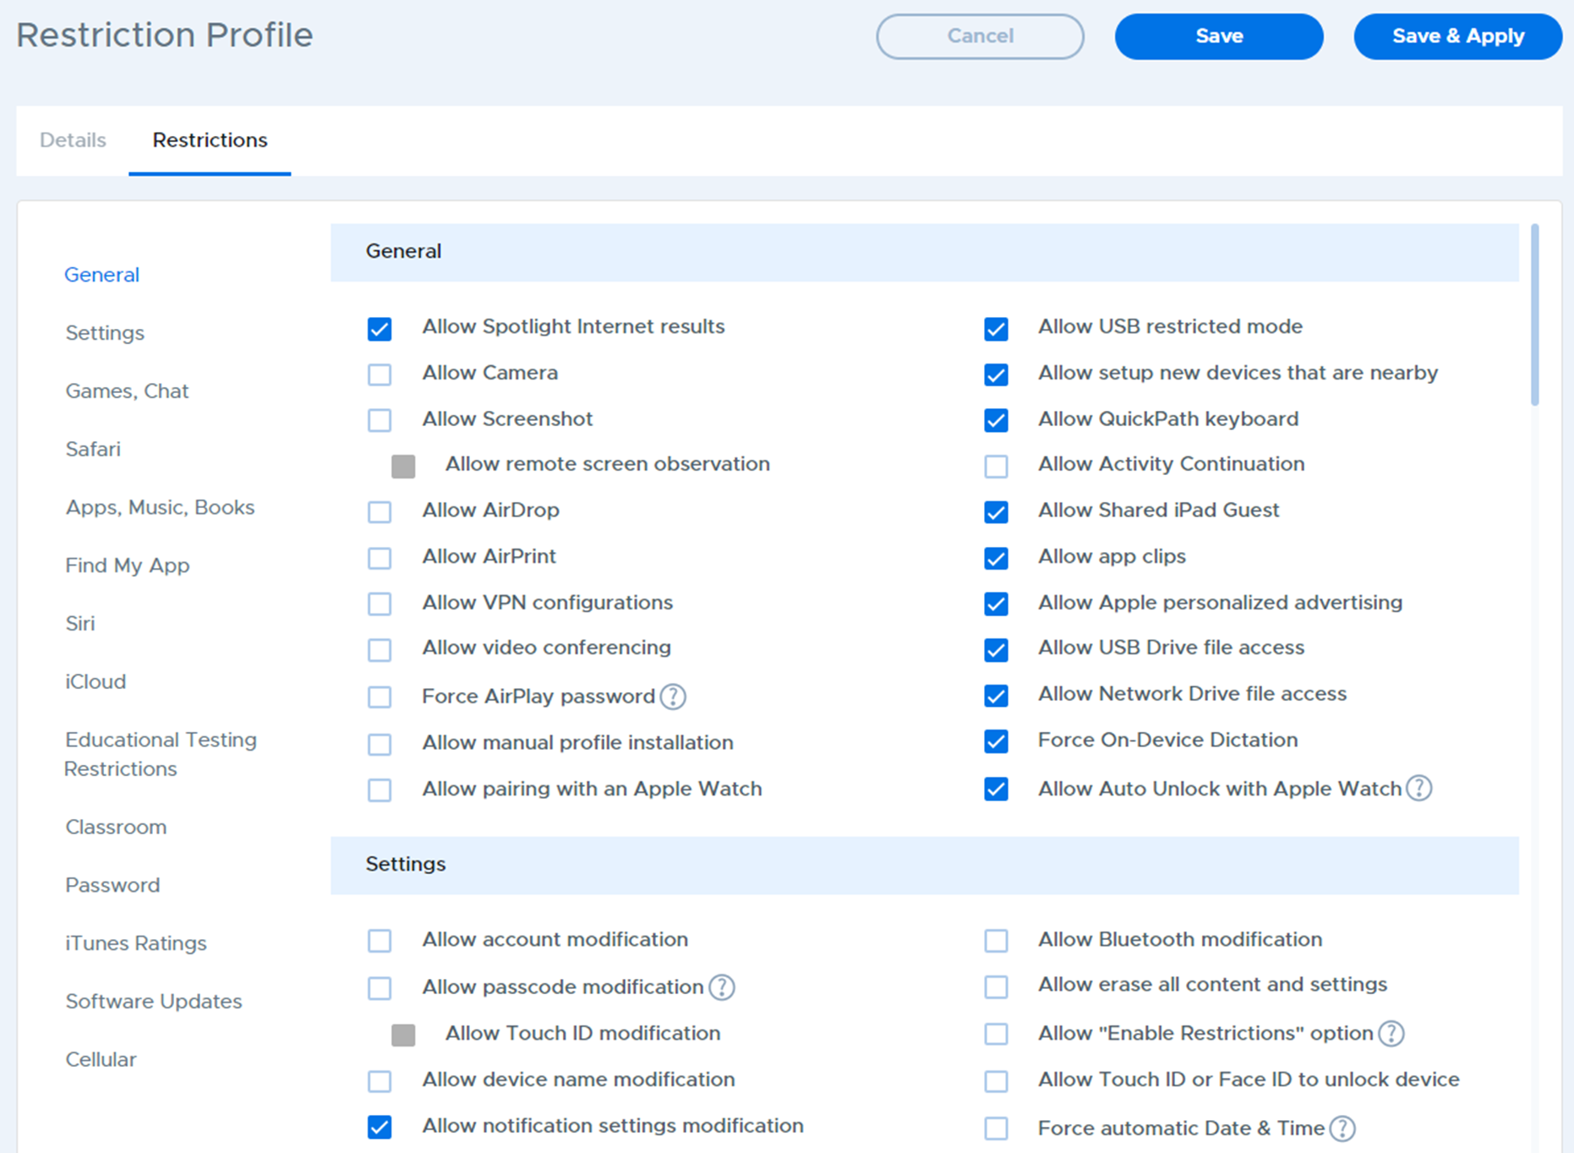Uncheck Allow notification settings modification
This screenshot has width=1574, height=1153.
(x=380, y=1127)
